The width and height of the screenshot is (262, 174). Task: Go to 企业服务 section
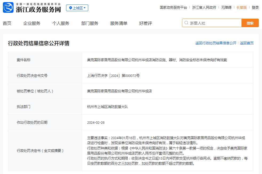[32, 23]
